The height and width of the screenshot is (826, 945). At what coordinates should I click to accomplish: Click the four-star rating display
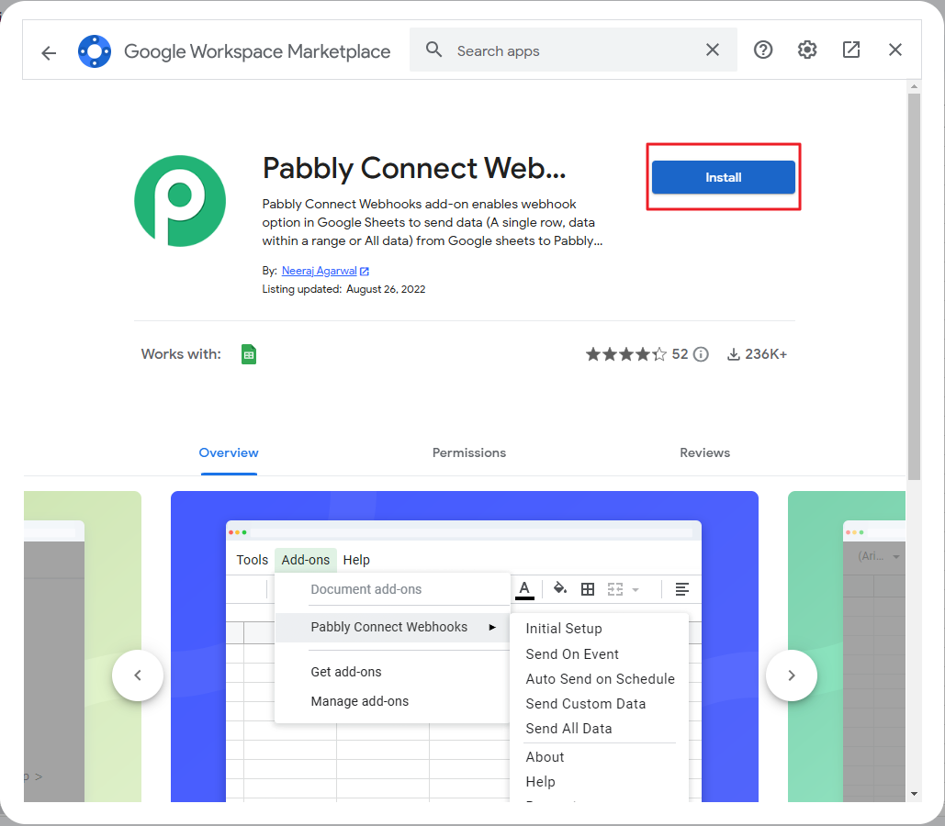pos(626,354)
